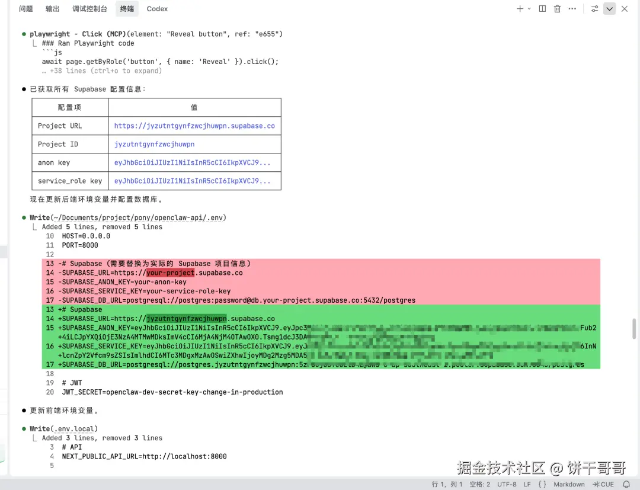Click the 'anon key' table cell
This screenshot has width=640, height=490.
click(70, 162)
